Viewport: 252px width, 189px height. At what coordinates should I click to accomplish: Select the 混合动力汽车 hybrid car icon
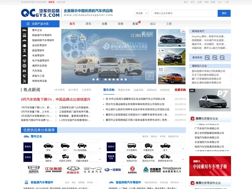coord(148,156)
